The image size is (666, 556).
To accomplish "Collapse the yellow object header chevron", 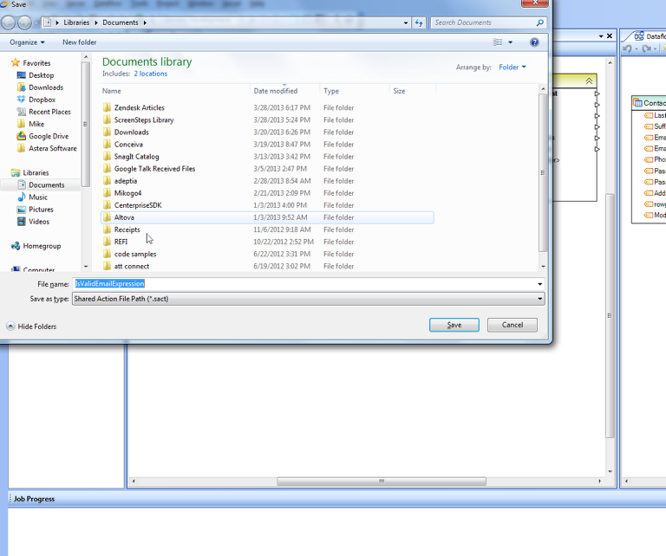I will (590, 81).
